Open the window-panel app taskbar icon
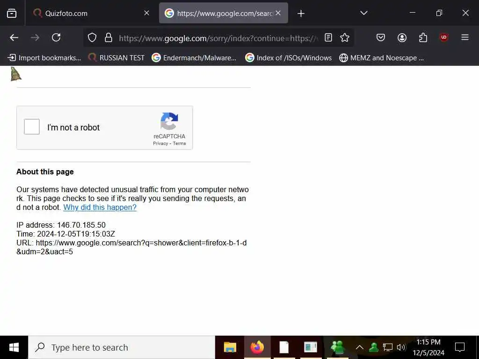Image resolution: width=479 pixels, height=359 pixels. [311, 347]
